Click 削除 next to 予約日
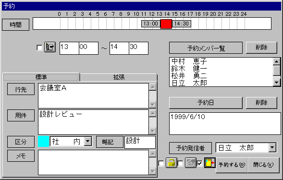 (x=261, y=103)
